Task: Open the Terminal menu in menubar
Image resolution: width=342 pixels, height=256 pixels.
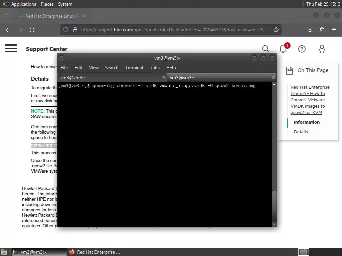Action: coord(134,68)
